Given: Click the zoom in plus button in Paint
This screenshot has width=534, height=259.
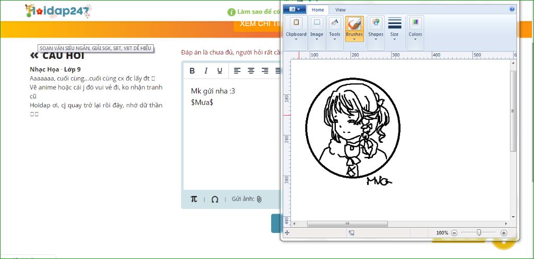Looking at the screenshot, I should point(504,233).
